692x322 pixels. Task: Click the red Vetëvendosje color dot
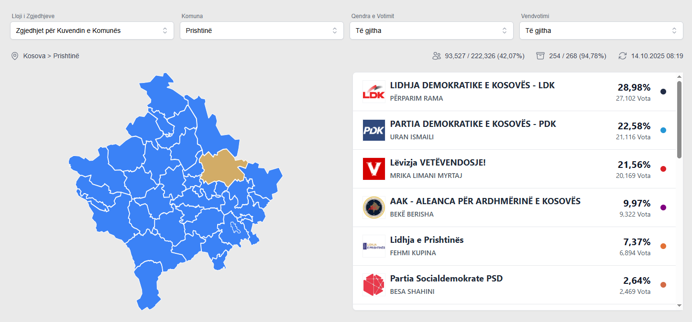click(x=663, y=169)
